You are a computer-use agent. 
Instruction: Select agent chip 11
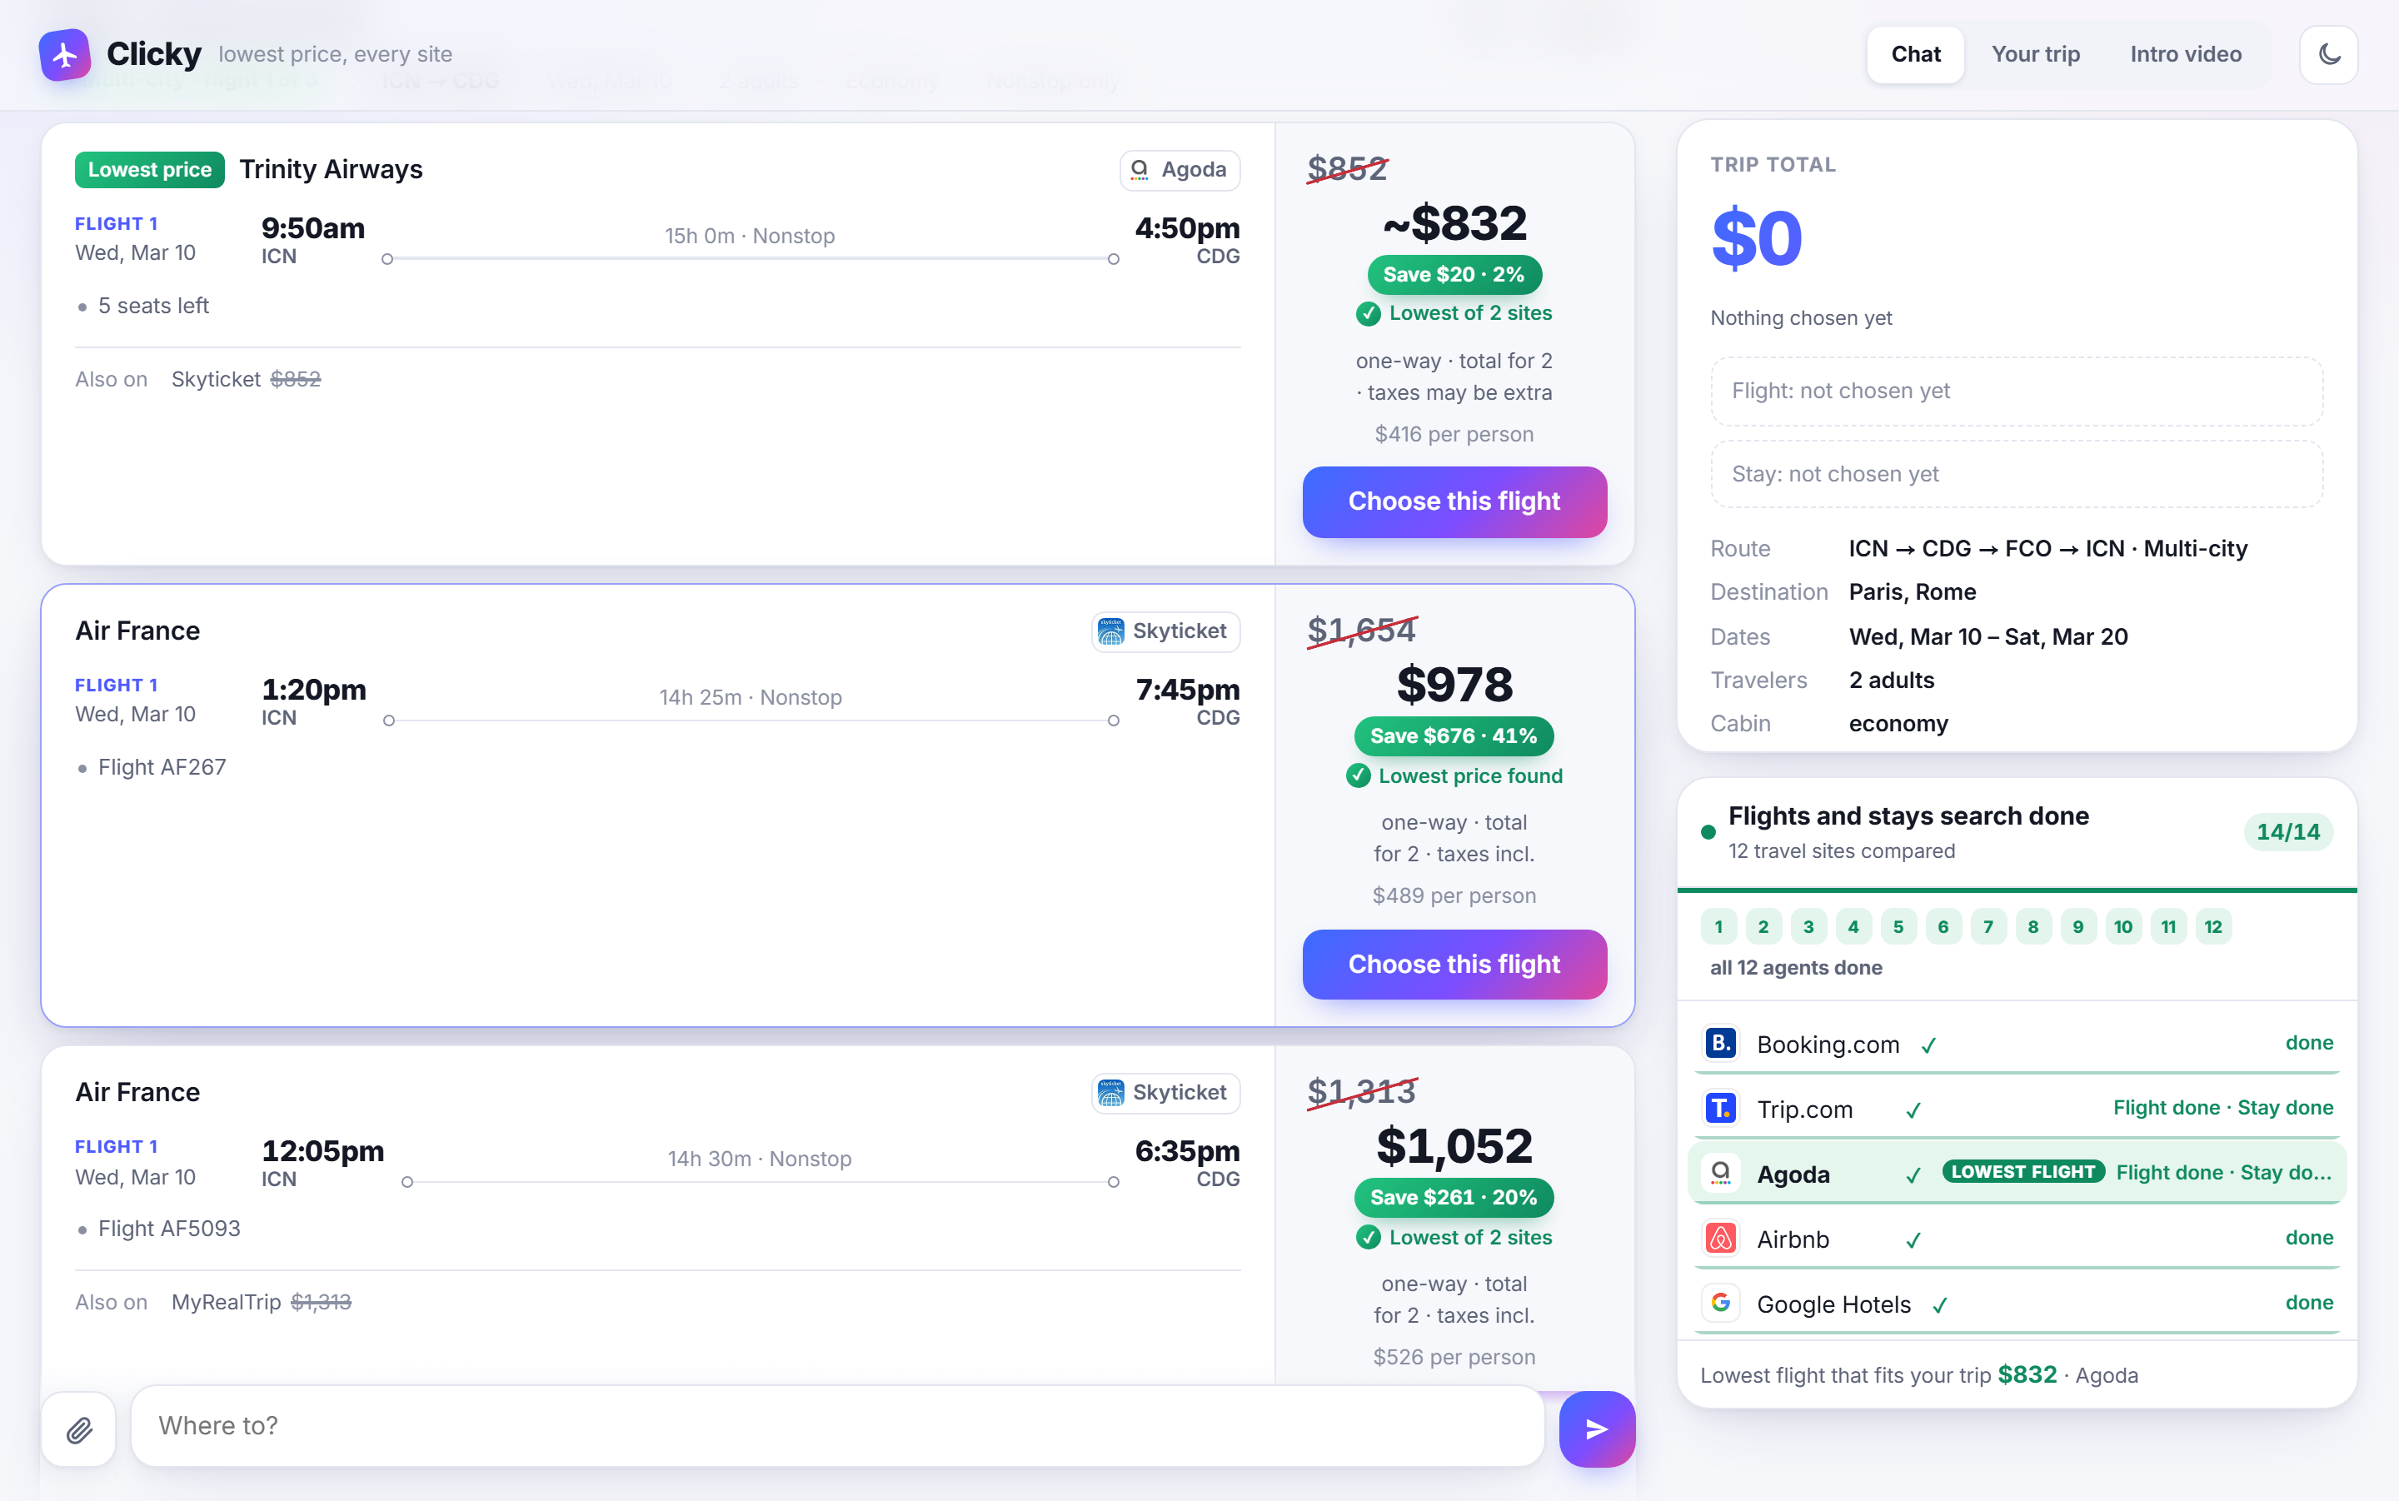pyautogui.click(x=2167, y=927)
